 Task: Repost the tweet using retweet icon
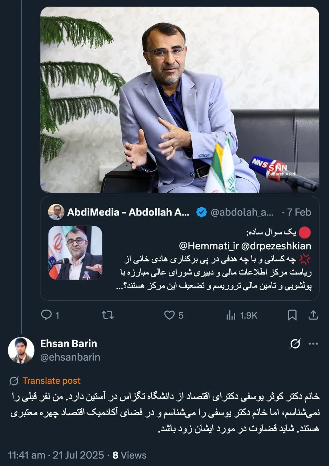coord(108,315)
